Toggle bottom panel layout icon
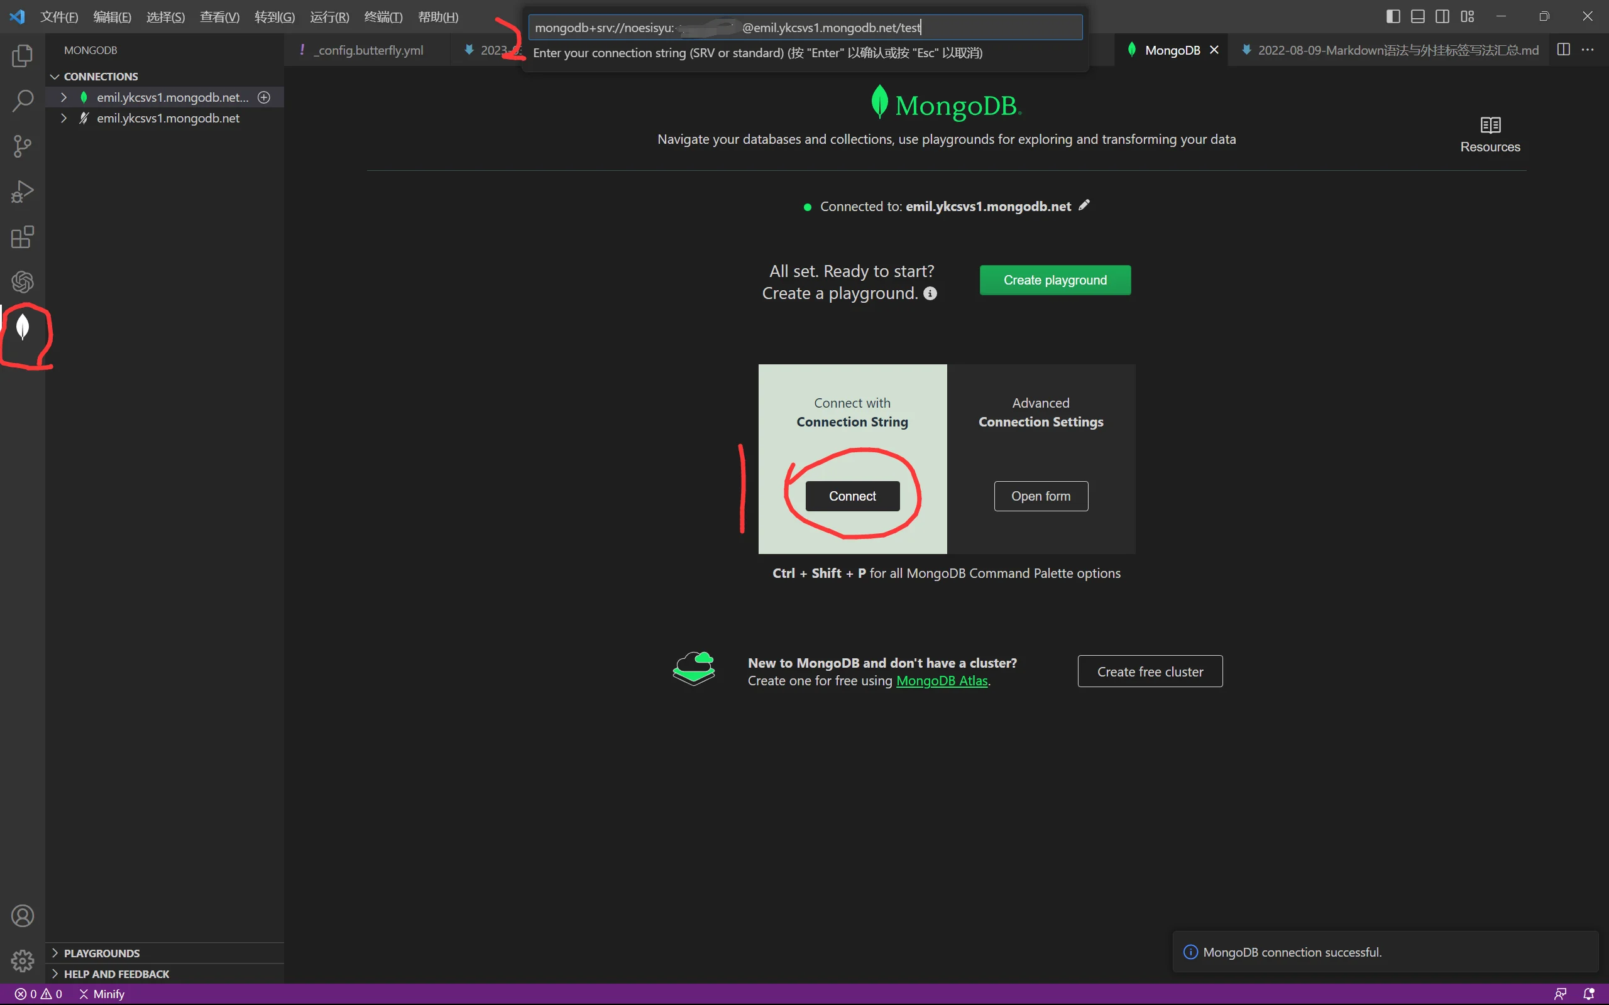1609x1005 pixels. (1417, 16)
